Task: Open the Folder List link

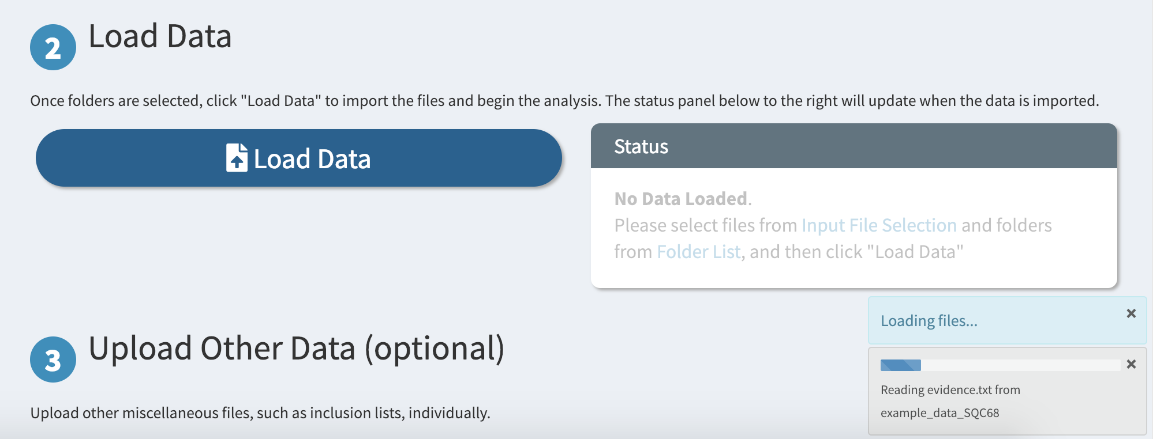Action: point(698,252)
